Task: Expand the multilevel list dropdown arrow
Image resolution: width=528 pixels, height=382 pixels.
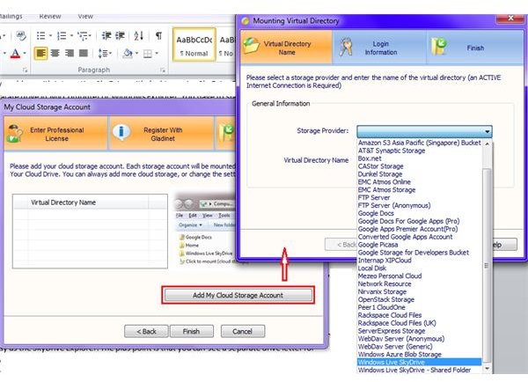Action: tap(90, 35)
